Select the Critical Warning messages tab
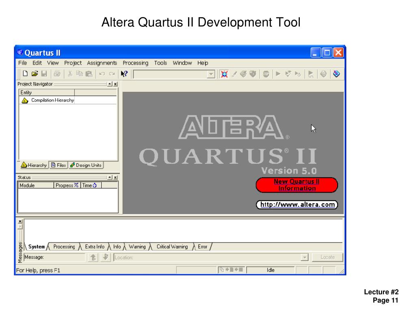The height and width of the screenshot is (312, 416). (x=172, y=247)
